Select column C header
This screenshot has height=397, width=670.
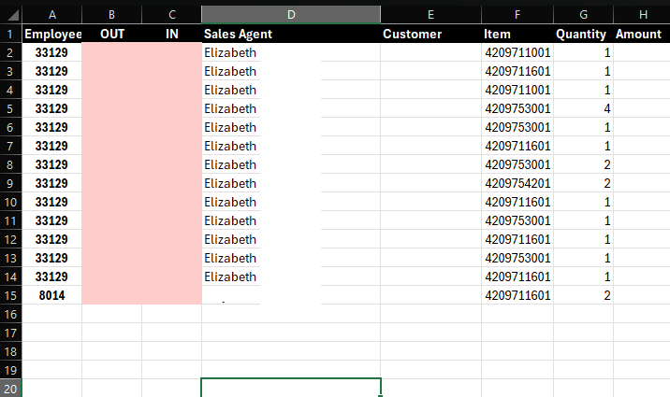(x=172, y=15)
